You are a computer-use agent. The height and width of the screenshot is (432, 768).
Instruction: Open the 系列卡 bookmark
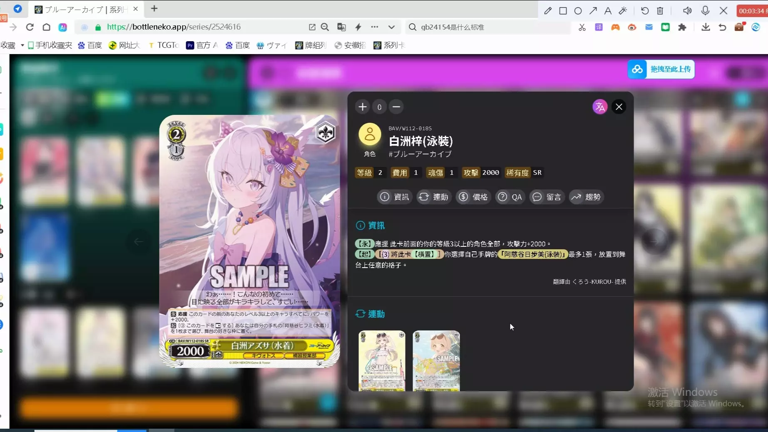(389, 45)
